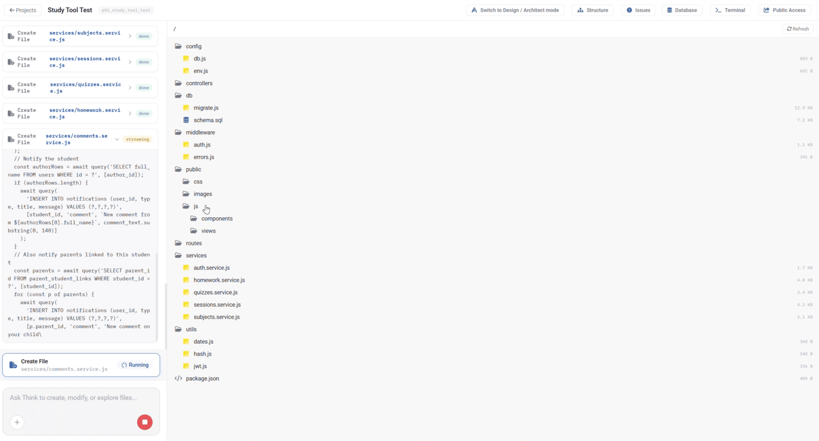Open homework.service.js in file tree
Screen dimensions: 819x441
click(219, 280)
